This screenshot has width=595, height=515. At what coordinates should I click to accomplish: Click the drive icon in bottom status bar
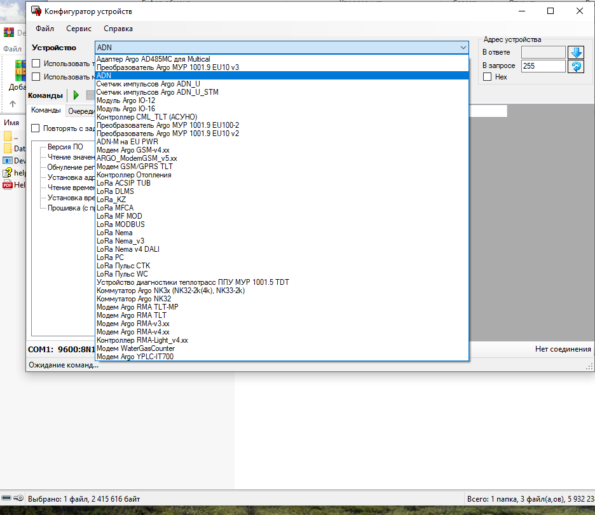click(13, 498)
